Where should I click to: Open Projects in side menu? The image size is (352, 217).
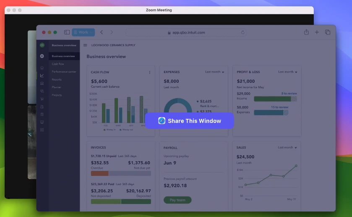pyautogui.click(x=57, y=95)
